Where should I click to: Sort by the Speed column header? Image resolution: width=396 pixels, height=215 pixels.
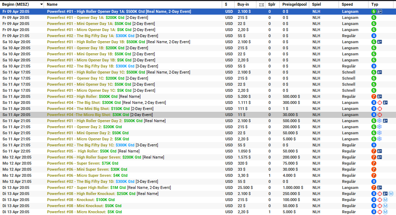tap(347, 5)
